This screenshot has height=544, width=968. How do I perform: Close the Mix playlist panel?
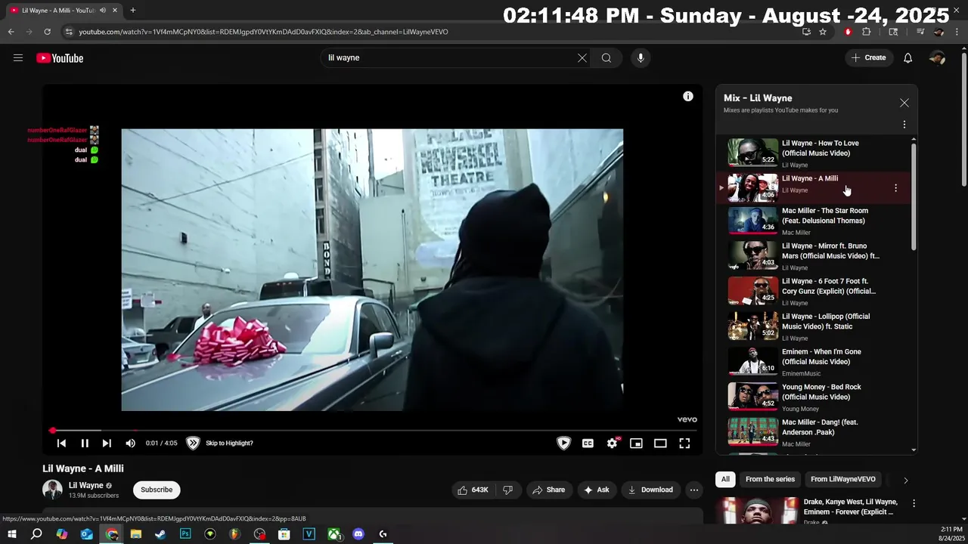point(904,103)
